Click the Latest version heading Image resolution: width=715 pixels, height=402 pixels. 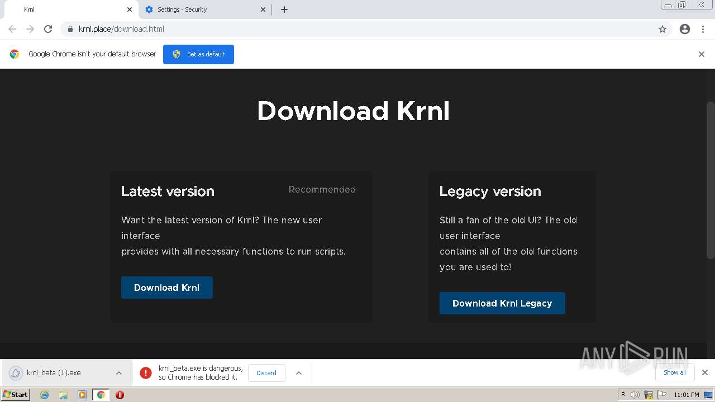coord(168,191)
